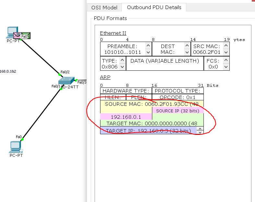Click the TYPE 0x806 field text
The image size is (255, 202).
pos(110,64)
